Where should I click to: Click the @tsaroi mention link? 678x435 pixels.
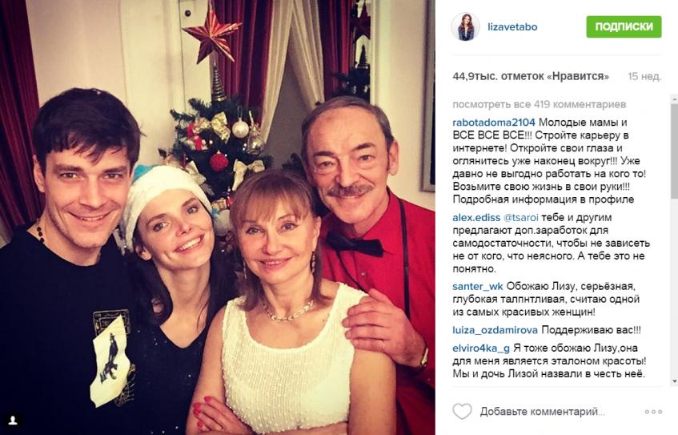(x=520, y=217)
